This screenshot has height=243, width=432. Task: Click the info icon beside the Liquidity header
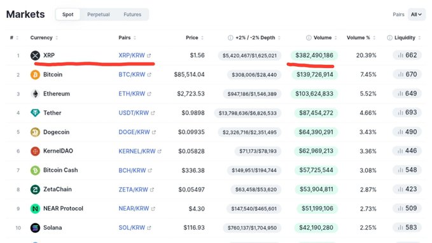point(389,38)
